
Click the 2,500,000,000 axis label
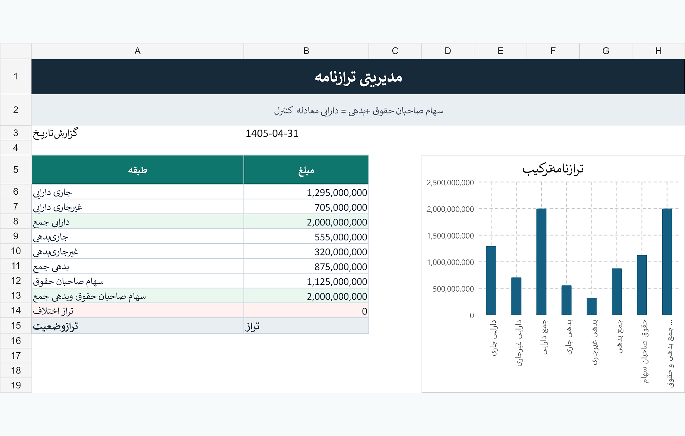450,182
